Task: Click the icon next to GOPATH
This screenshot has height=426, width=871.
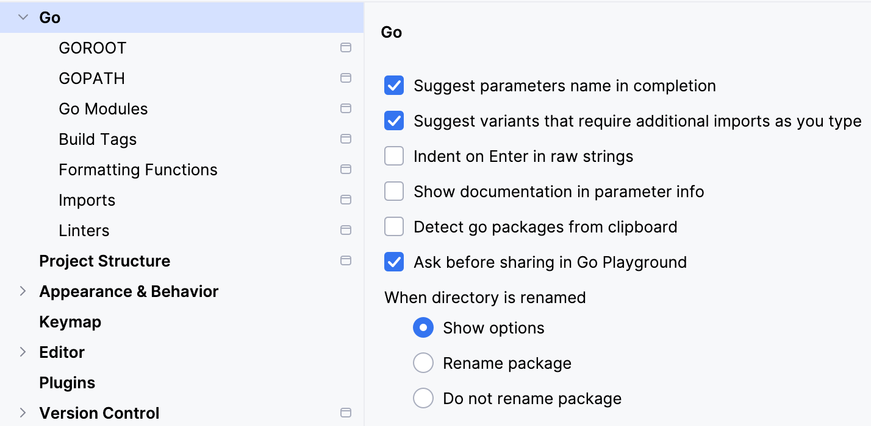Action: [346, 78]
